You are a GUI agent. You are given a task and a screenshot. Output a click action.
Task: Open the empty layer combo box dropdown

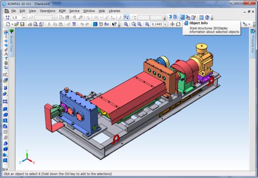click(x=54, y=17)
